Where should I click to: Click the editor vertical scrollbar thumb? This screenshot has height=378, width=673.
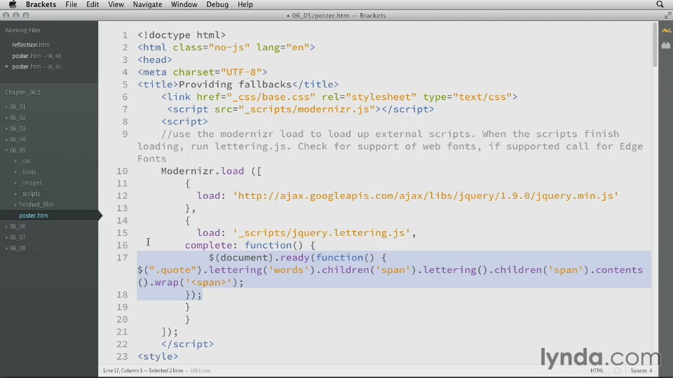point(655,45)
